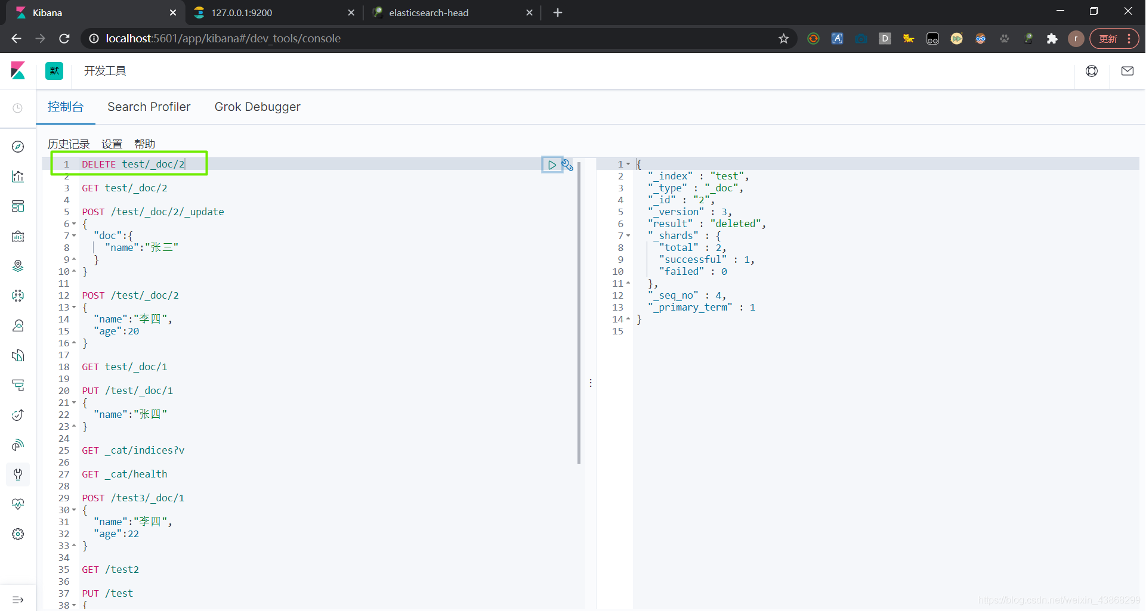Screen dimensions: 1146x611
Task: Collapse editor block at line 30
Action: [x=74, y=510]
